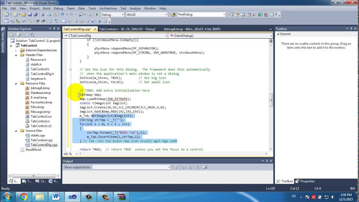The width and height of the screenshot is (359, 202).
Task: Click the editor vertical scrollbar thumb
Action: 271,100
